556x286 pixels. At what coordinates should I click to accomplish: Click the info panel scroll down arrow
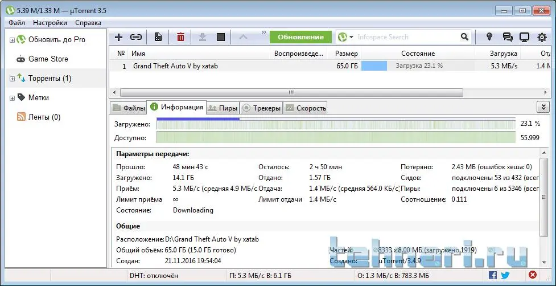point(544,262)
